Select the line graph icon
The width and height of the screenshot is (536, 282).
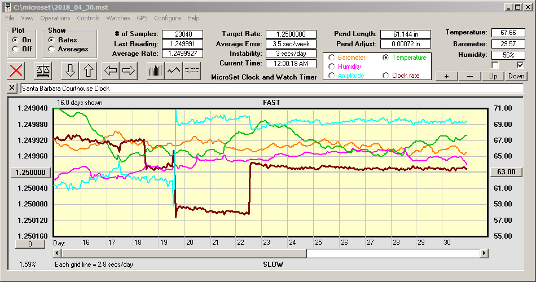pos(174,70)
